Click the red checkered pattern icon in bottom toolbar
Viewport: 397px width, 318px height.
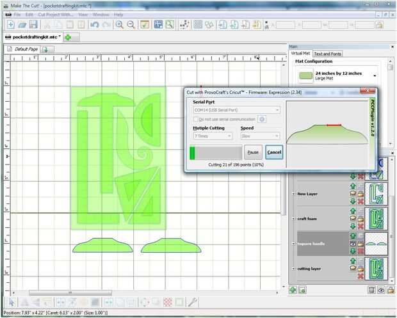[168, 302]
